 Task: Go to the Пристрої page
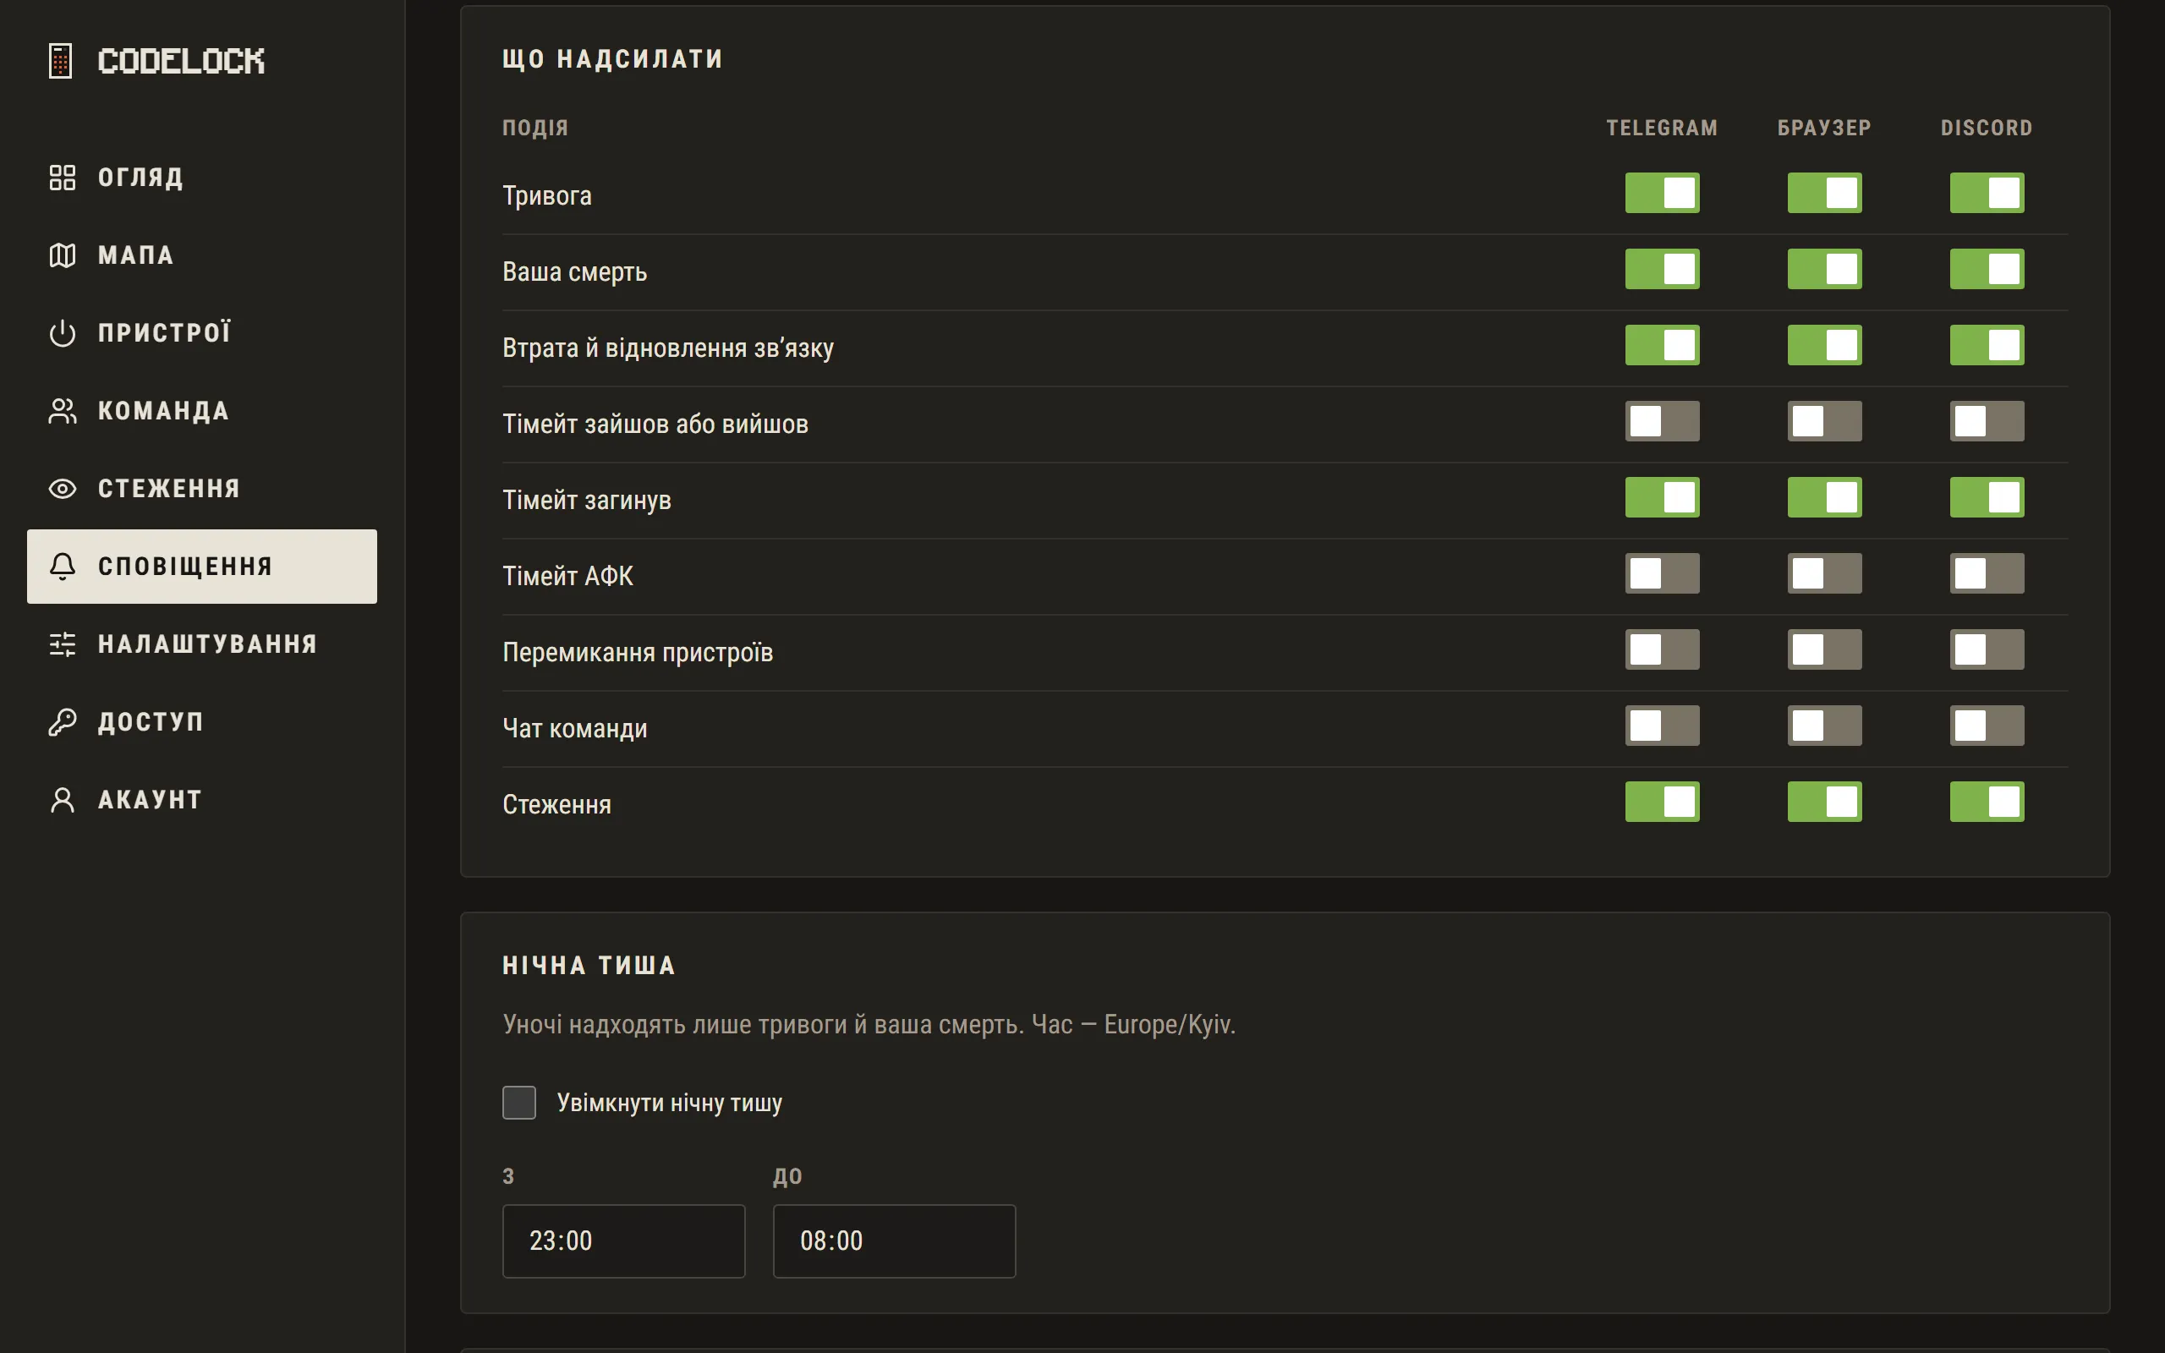202,333
